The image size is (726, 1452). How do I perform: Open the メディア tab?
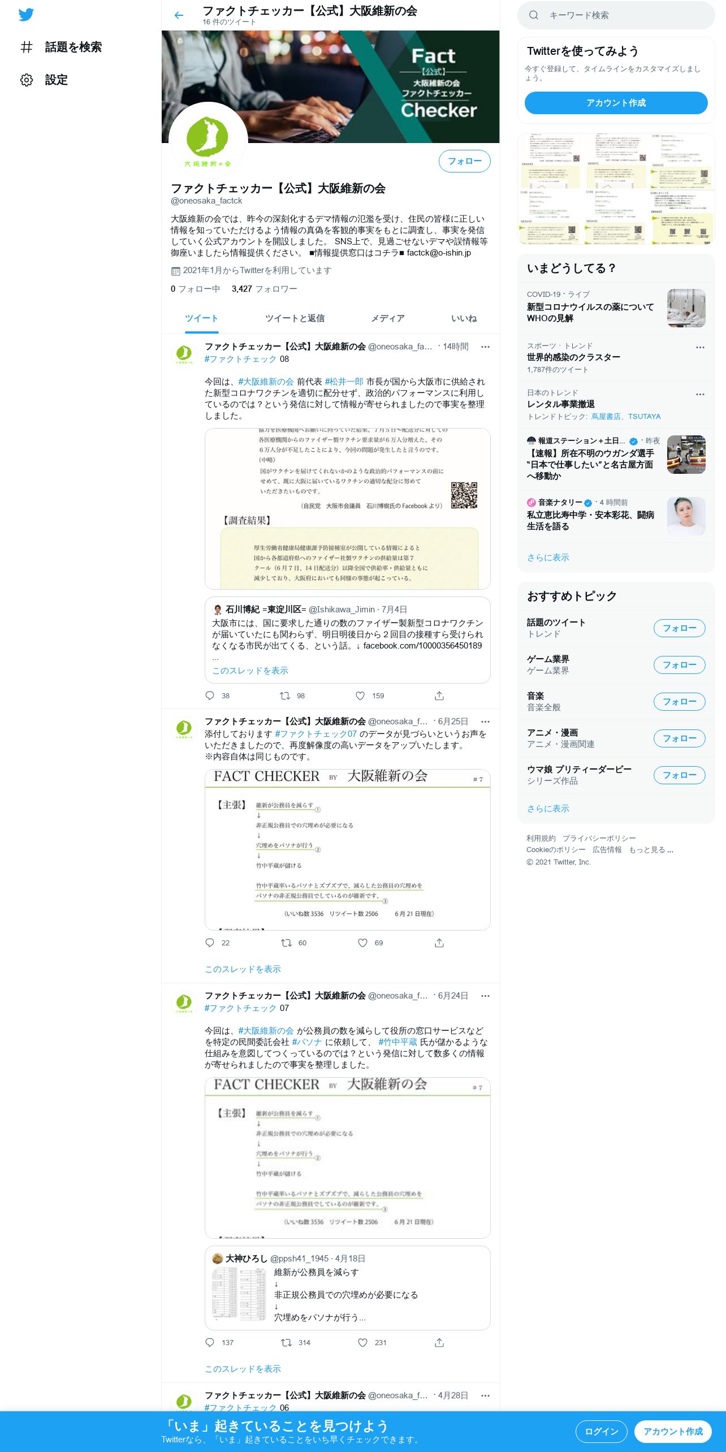click(x=387, y=318)
